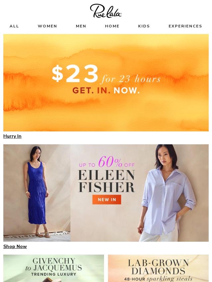
Task: Click the Trending Luxury caption
Action: click(x=54, y=274)
